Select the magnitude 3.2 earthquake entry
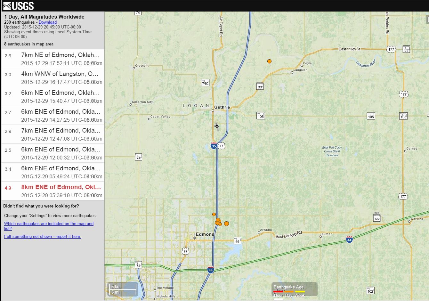This screenshot has height=301, width=429. (53, 96)
